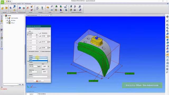Toggle the Sobreespesor uniforme checkbox
The image size is (169, 95).
28,51
